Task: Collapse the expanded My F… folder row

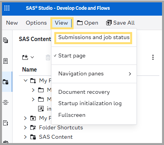Action: (26, 81)
